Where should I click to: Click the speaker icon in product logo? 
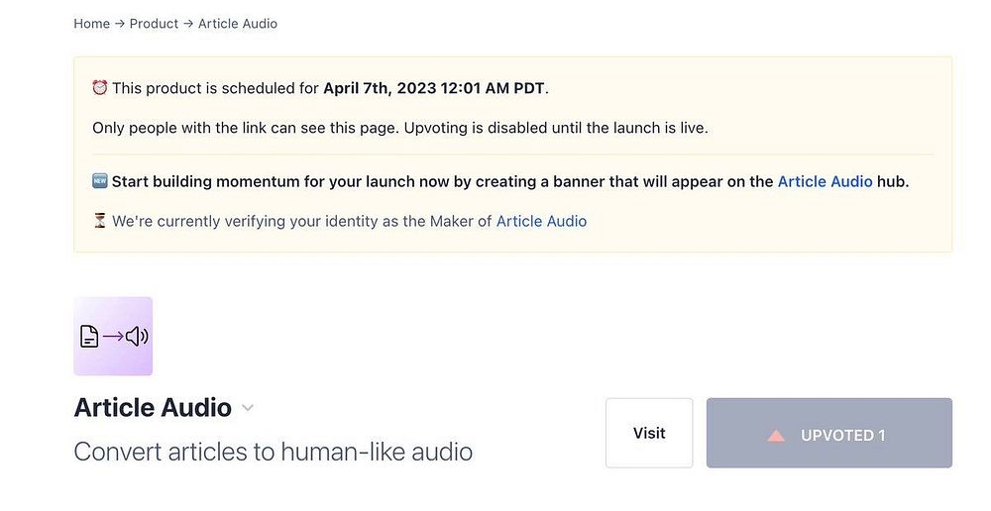(137, 337)
